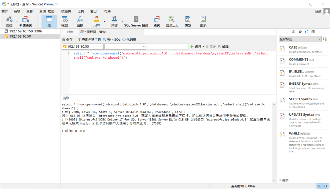This screenshot has width=330, height=189.
Task: Expand the User (用户) toolbar dropdown arrow
Action: point(104,21)
